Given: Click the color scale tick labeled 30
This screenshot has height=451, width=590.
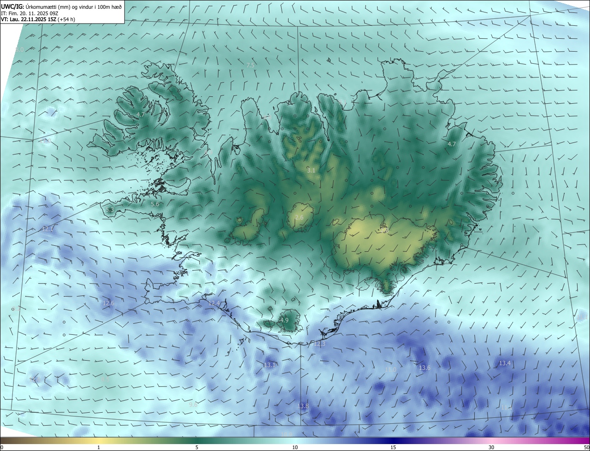Looking at the screenshot, I should pyautogui.click(x=491, y=447).
